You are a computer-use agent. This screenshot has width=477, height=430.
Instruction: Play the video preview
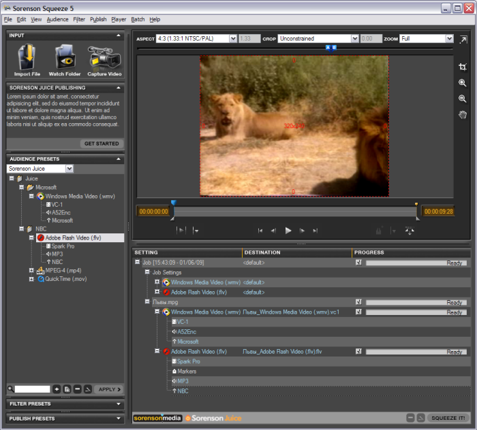click(x=288, y=231)
